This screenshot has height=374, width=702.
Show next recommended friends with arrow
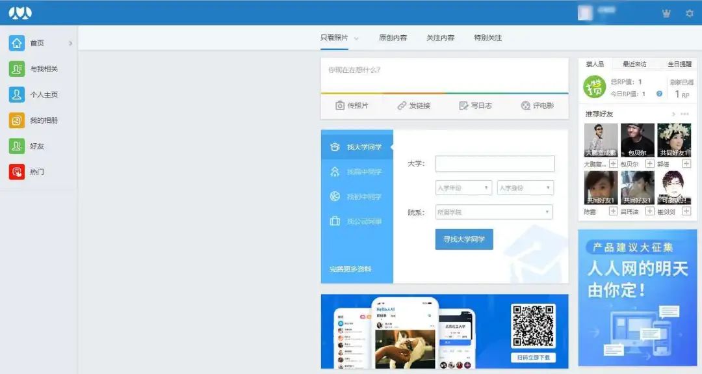pyautogui.click(x=673, y=114)
